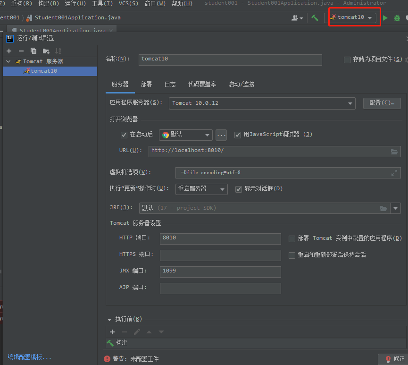The width and height of the screenshot is (408, 365).
Task: Open the VCS(S) menu
Action: point(128,4)
